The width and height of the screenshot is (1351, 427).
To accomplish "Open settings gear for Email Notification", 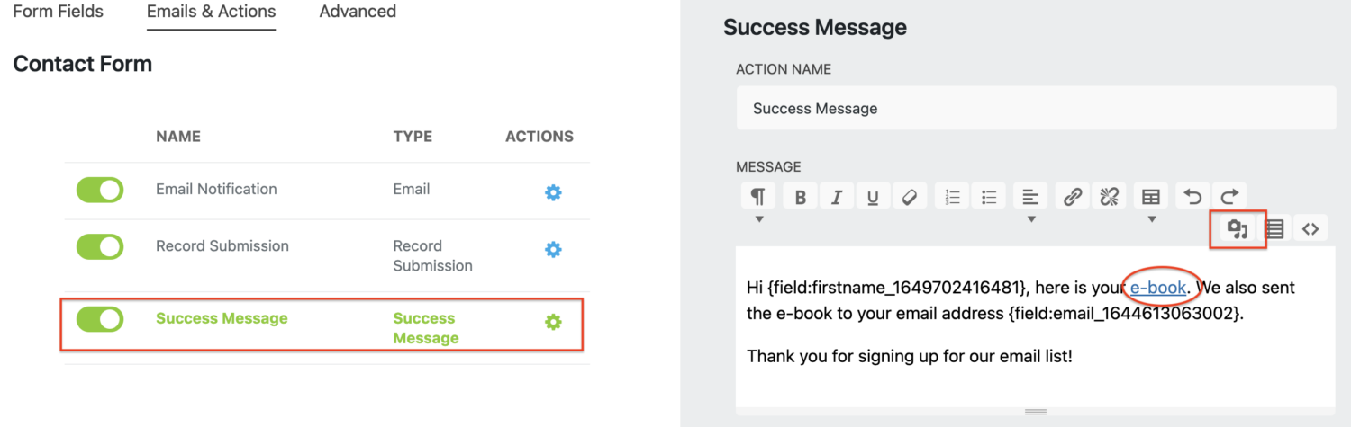I will coord(553,192).
